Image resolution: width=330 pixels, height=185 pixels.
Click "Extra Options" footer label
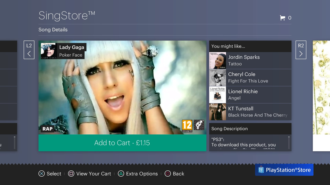(x=142, y=174)
